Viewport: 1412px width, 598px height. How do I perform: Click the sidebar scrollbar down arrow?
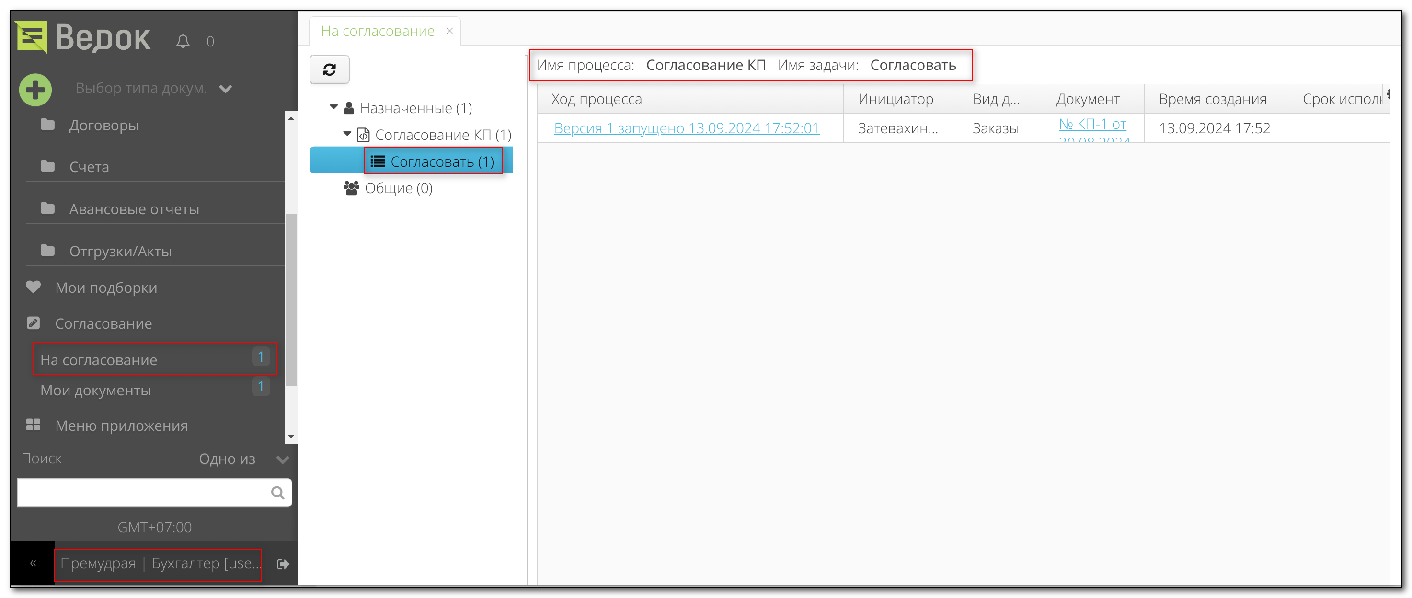291,437
